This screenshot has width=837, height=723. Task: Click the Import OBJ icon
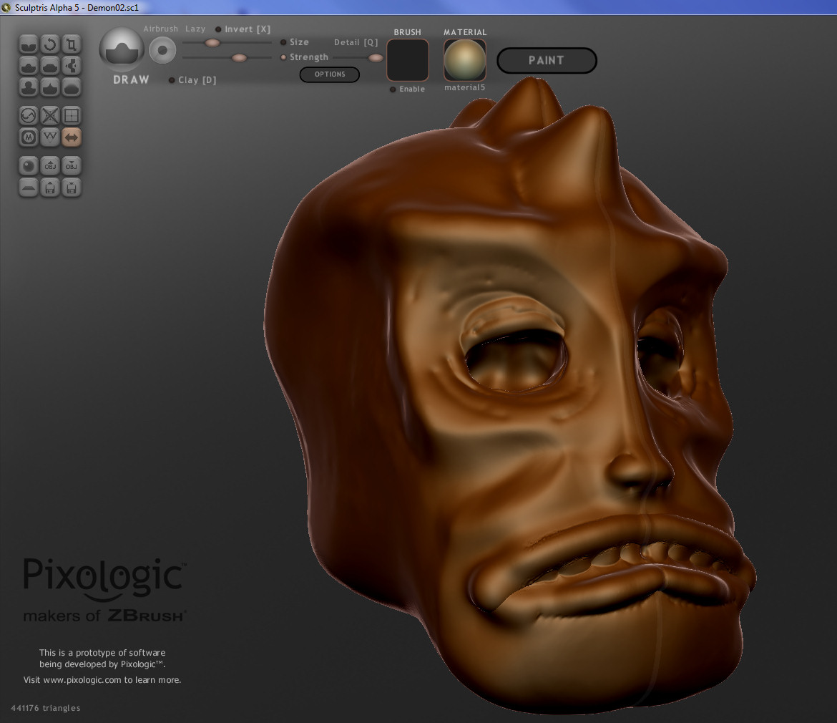pyautogui.click(x=50, y=165)
